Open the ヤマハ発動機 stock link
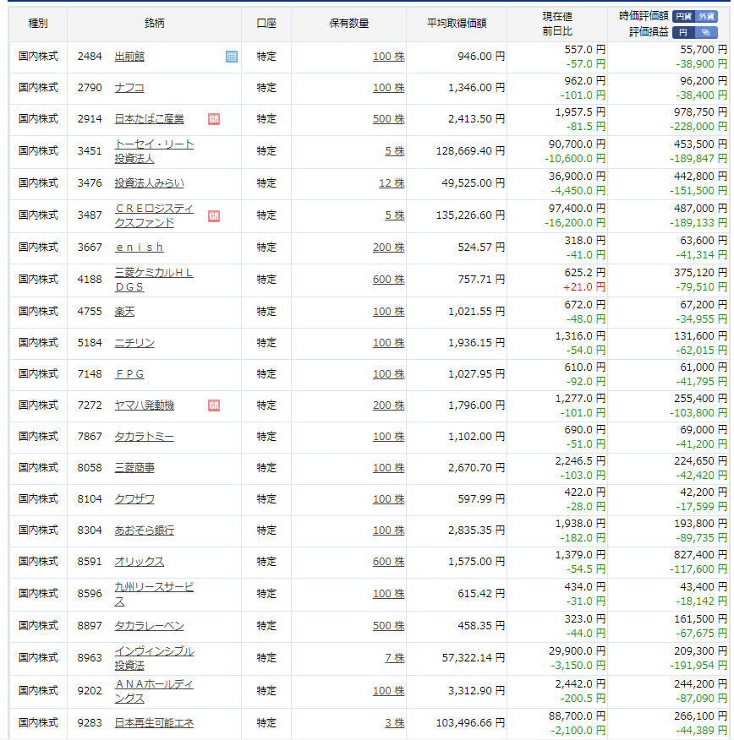The width and height of the screenshot is (734, 740). (145, 405)
